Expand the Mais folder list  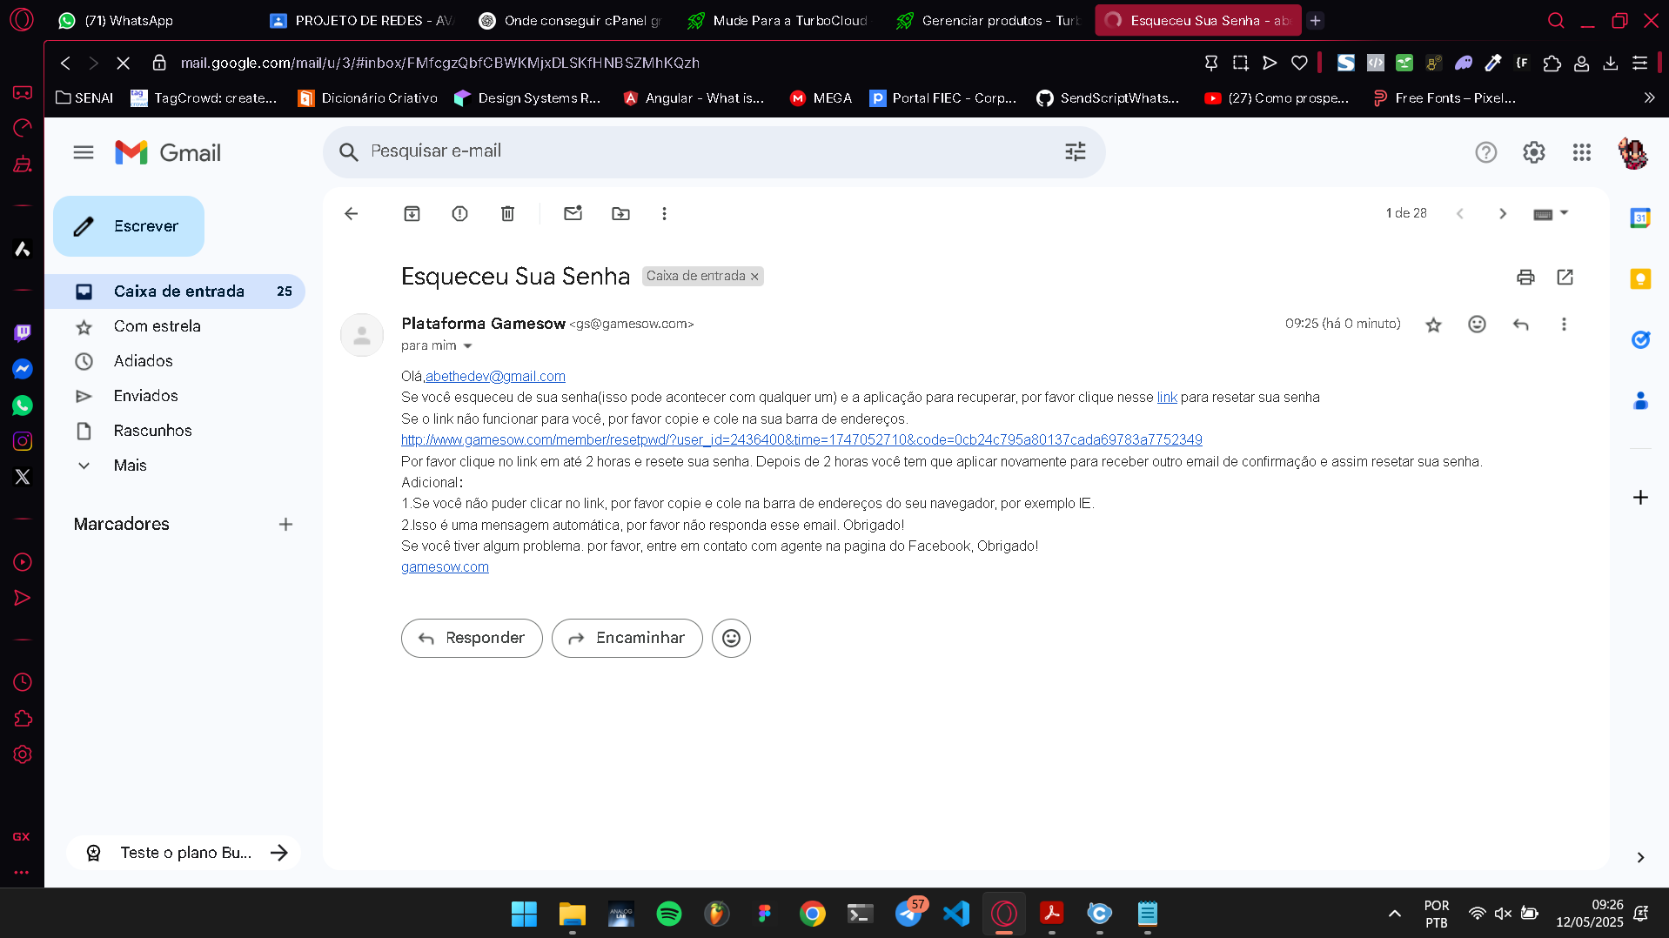click(x=131, y=466)
